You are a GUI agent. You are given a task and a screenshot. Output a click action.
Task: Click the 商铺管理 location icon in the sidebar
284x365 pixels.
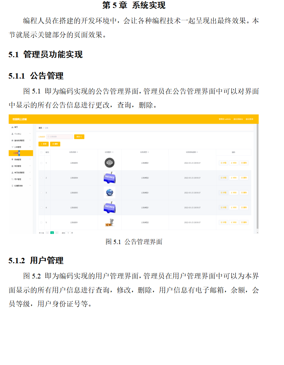(13, 159)
